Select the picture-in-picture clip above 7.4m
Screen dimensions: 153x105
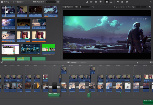tap(63, 70)
